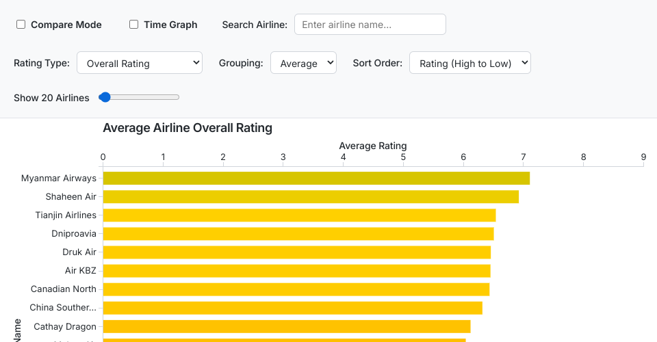Click the Myanmar Airways axis label
Image resolution: width=657 pixels, height=342 pixels.
coord(59,178)
